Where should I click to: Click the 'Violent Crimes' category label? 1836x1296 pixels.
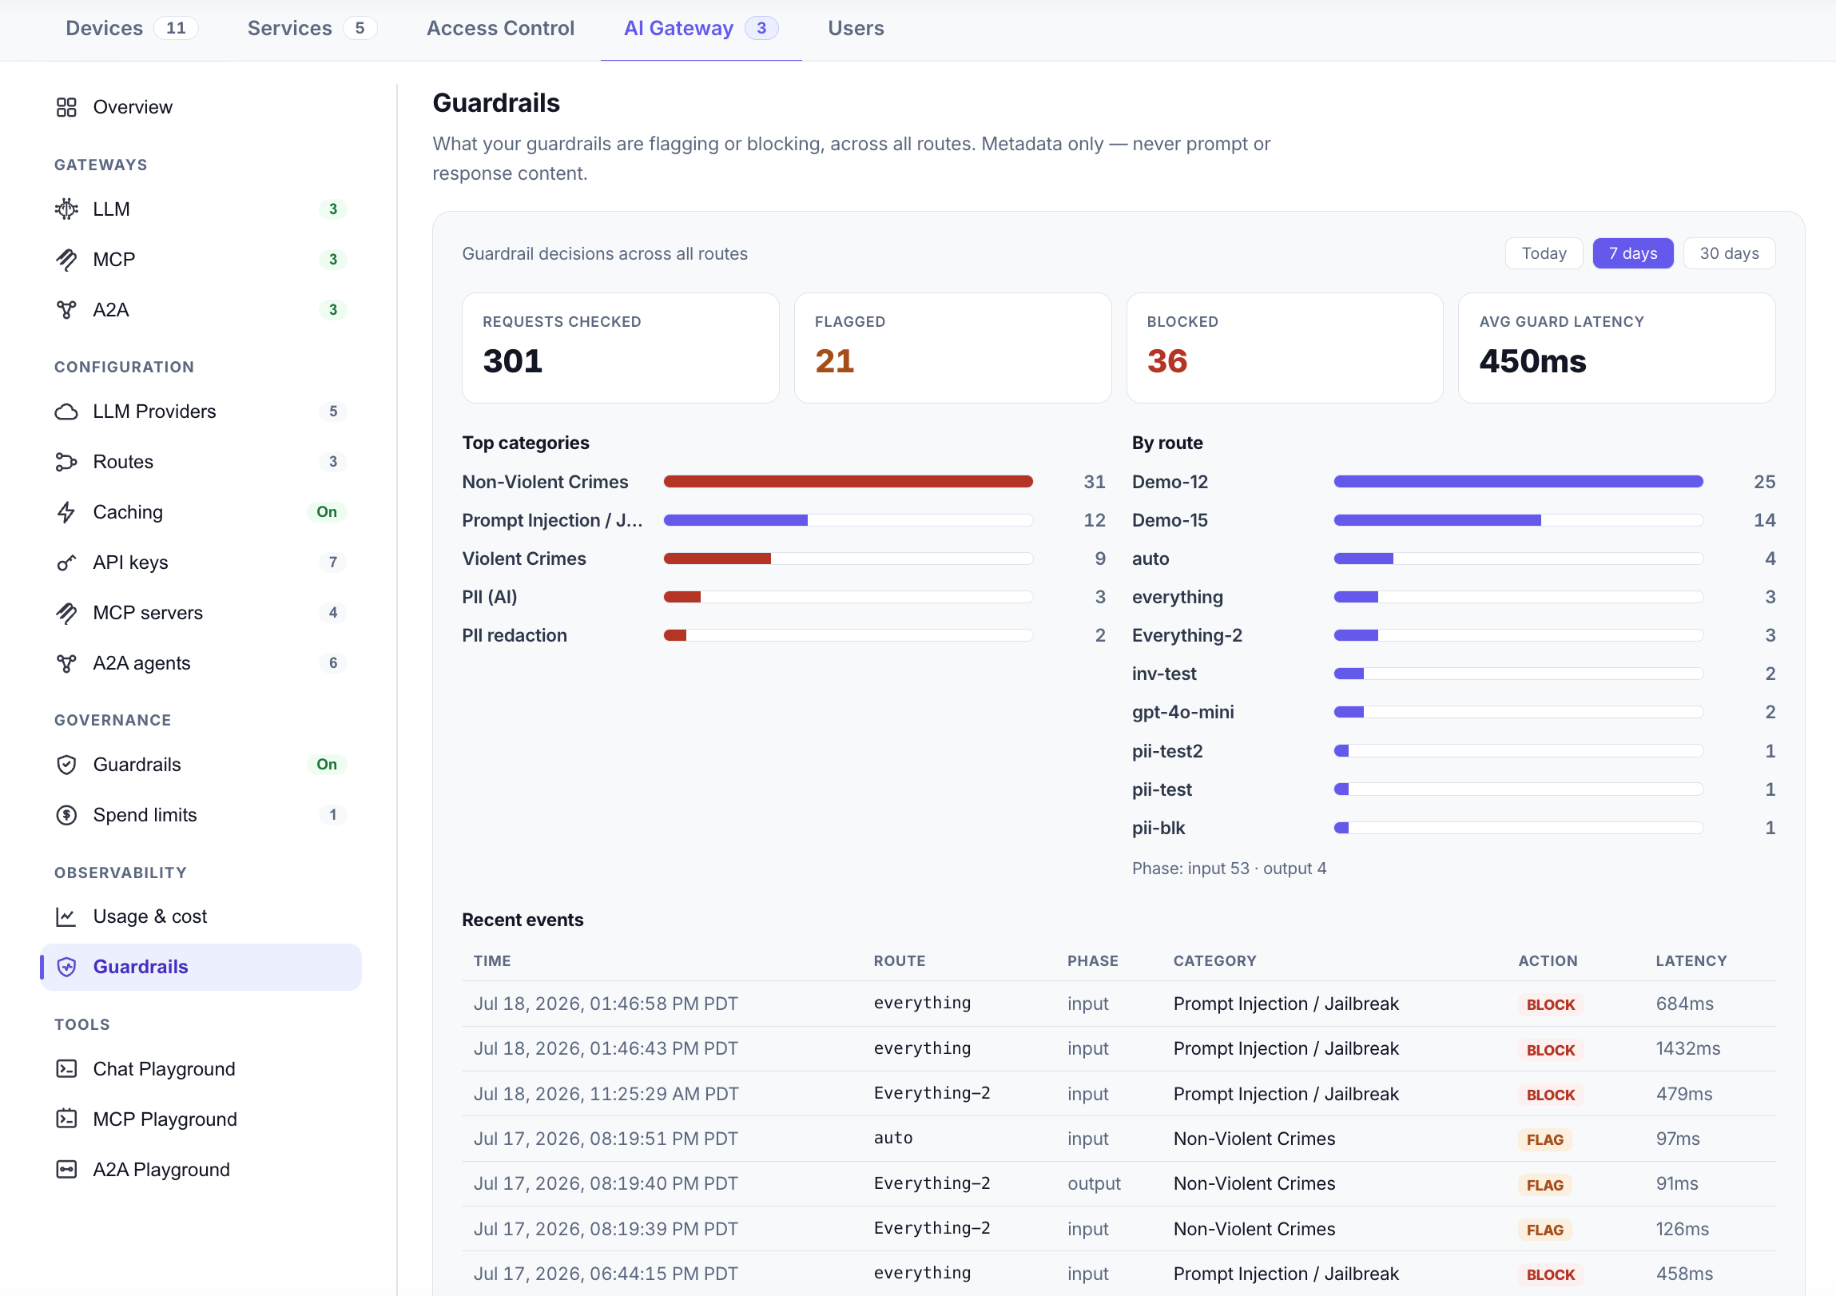pos(524,559)
